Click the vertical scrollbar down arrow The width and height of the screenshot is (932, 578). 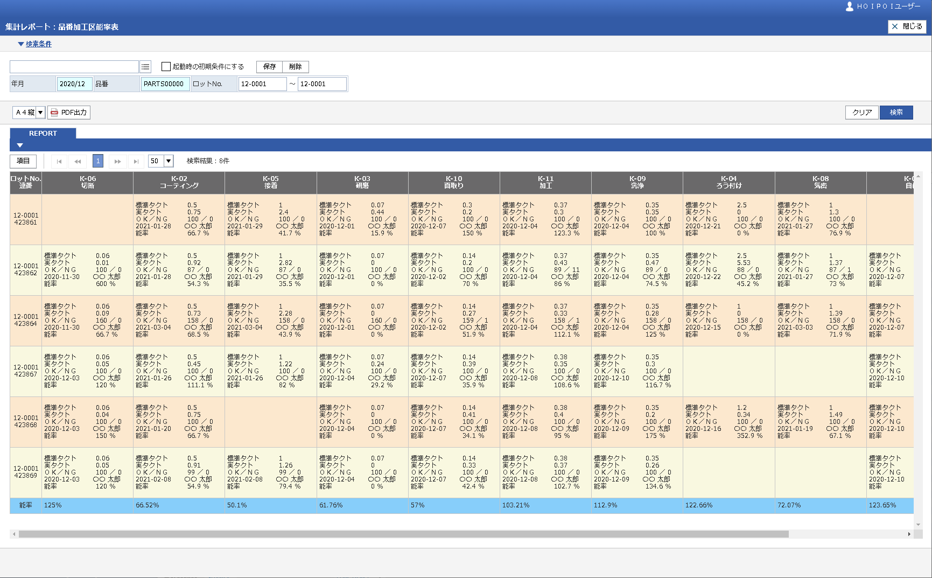tap(918, 524)
